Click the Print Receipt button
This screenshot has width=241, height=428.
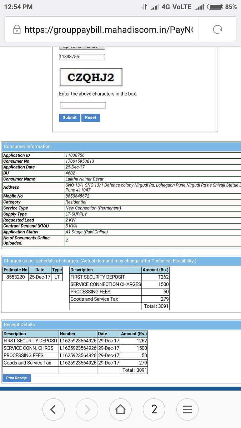pos(17,378)
